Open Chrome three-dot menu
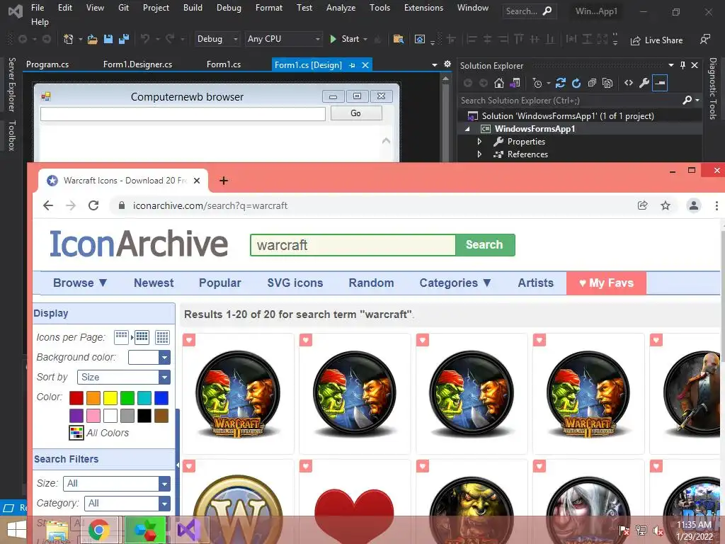Screen dimensions: 725x544 [717, 205]
